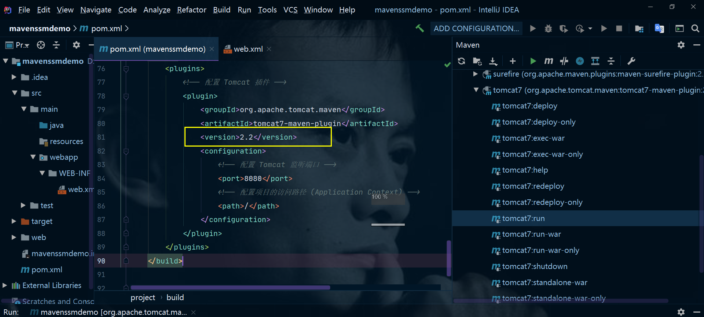Click the Stop square icon in toolbar
The height and width of the screenshot is (317, 704).
(619, 28)
